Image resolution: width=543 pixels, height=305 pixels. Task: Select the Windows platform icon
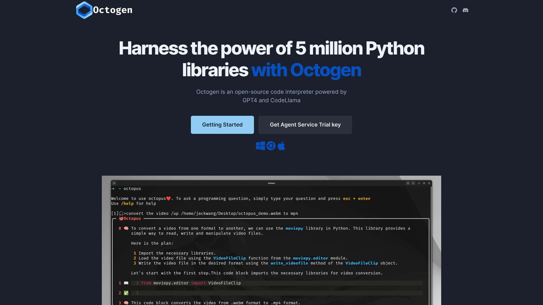(260, 146)
